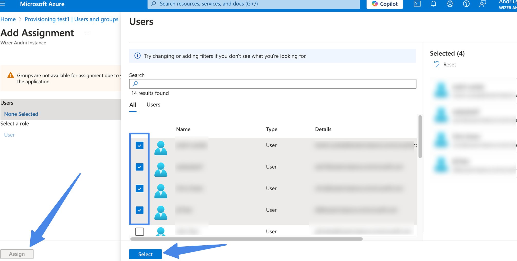The width and height of the screenshot is (517, 261).
Task: Open the Feedback icon in header
Action: pos(483,4)
